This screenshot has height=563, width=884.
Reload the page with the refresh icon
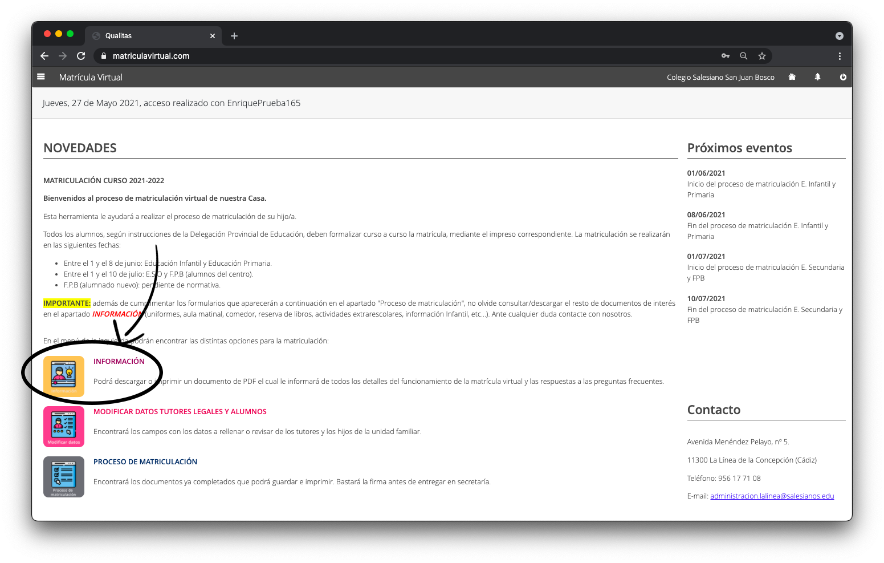point(81,56)
